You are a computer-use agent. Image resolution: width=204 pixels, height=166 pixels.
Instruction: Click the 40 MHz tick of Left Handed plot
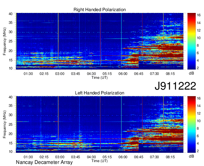click(11, 97)
